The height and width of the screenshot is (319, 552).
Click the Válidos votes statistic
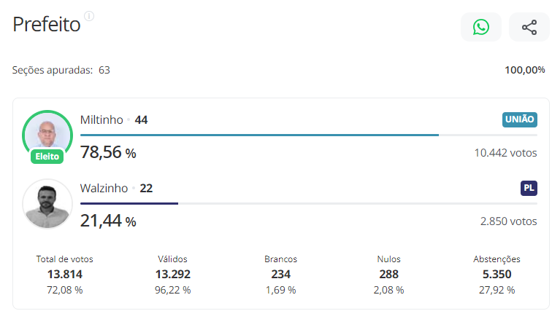[174, 274]
